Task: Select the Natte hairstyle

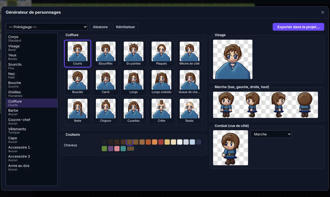Action: 78,111
